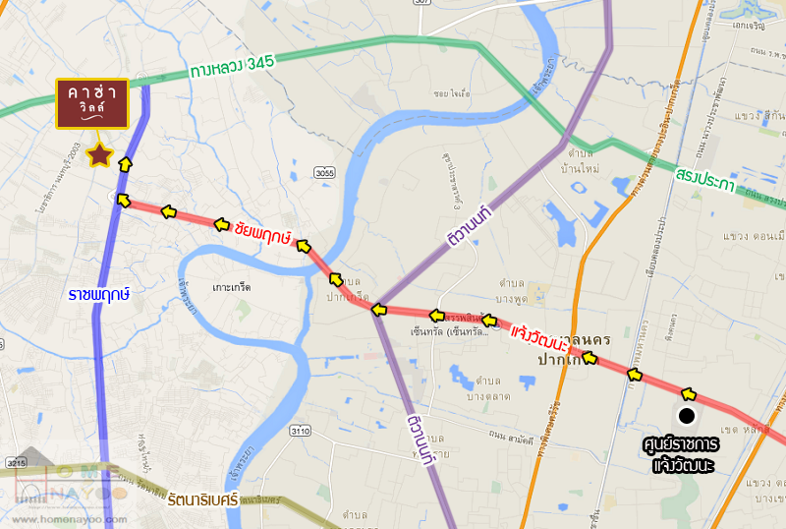This screenshot has width=786, height=529.
Task: Click the red ชัยพฤกษ์ road label
Action: coord(262,234)
